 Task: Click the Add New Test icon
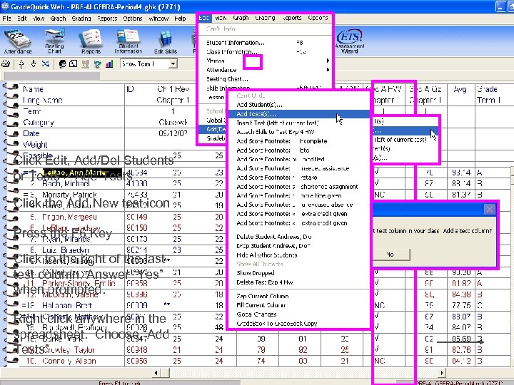click(74, 64)
